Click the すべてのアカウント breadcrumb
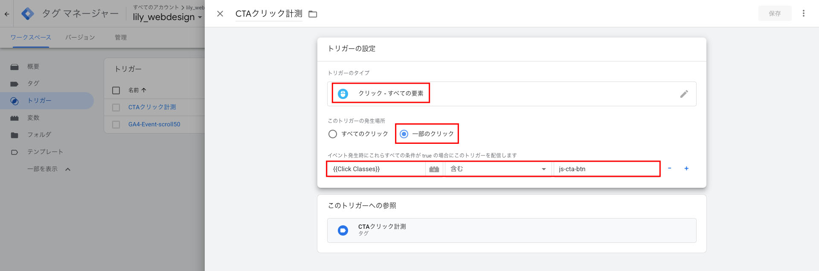 (156, 7)
